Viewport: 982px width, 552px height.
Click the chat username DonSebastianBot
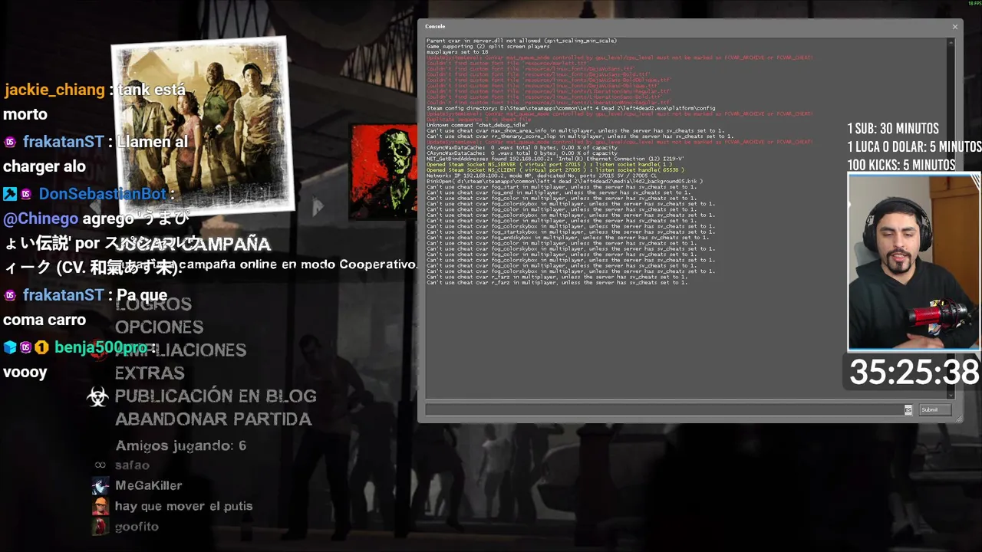point(103,194)
